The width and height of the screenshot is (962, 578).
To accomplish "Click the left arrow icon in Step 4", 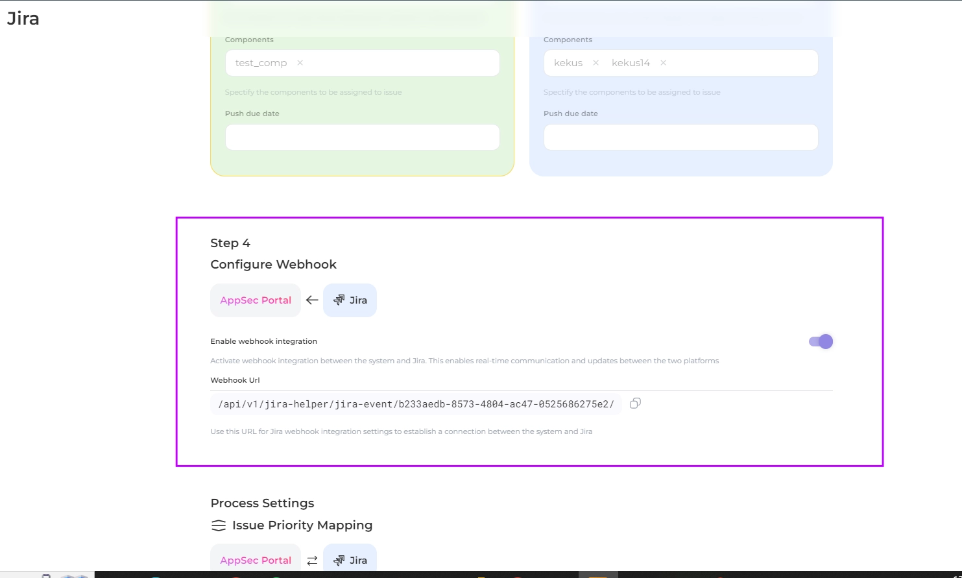I will [x=312, y=300].
